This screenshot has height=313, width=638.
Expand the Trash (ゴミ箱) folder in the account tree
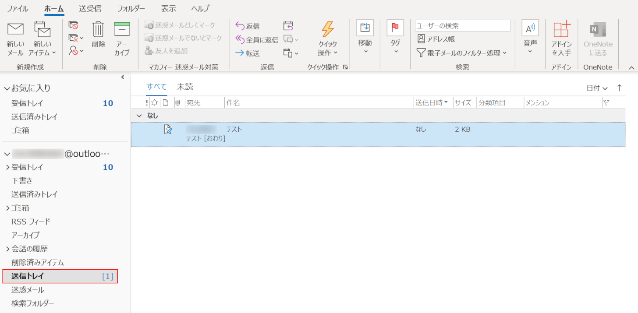click(7, 208)
